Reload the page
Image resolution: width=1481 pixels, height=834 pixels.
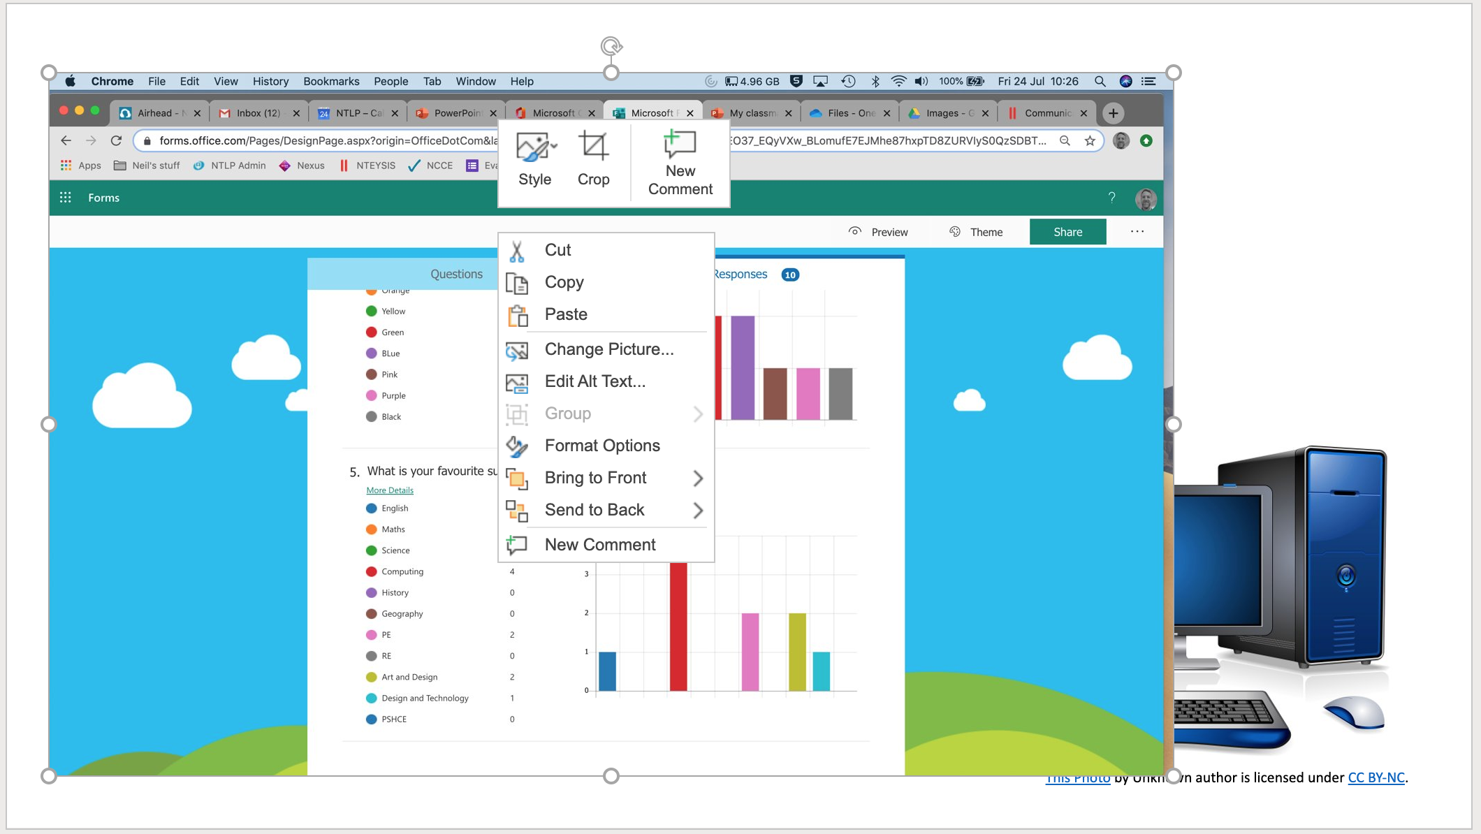pyautogui.click(x=117, y=140)
